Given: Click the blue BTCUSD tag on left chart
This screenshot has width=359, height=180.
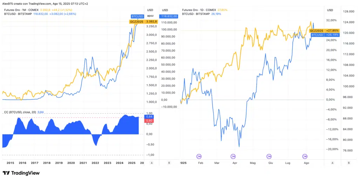Looking at the screenshot, I should (x=137, y=16).
